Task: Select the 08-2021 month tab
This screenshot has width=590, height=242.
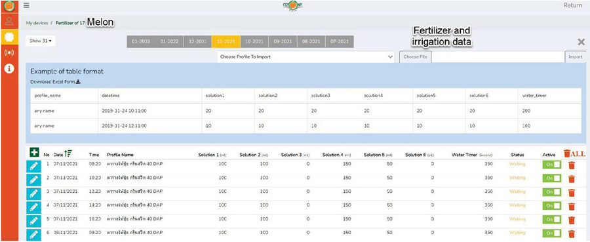Action: [311, 42]
